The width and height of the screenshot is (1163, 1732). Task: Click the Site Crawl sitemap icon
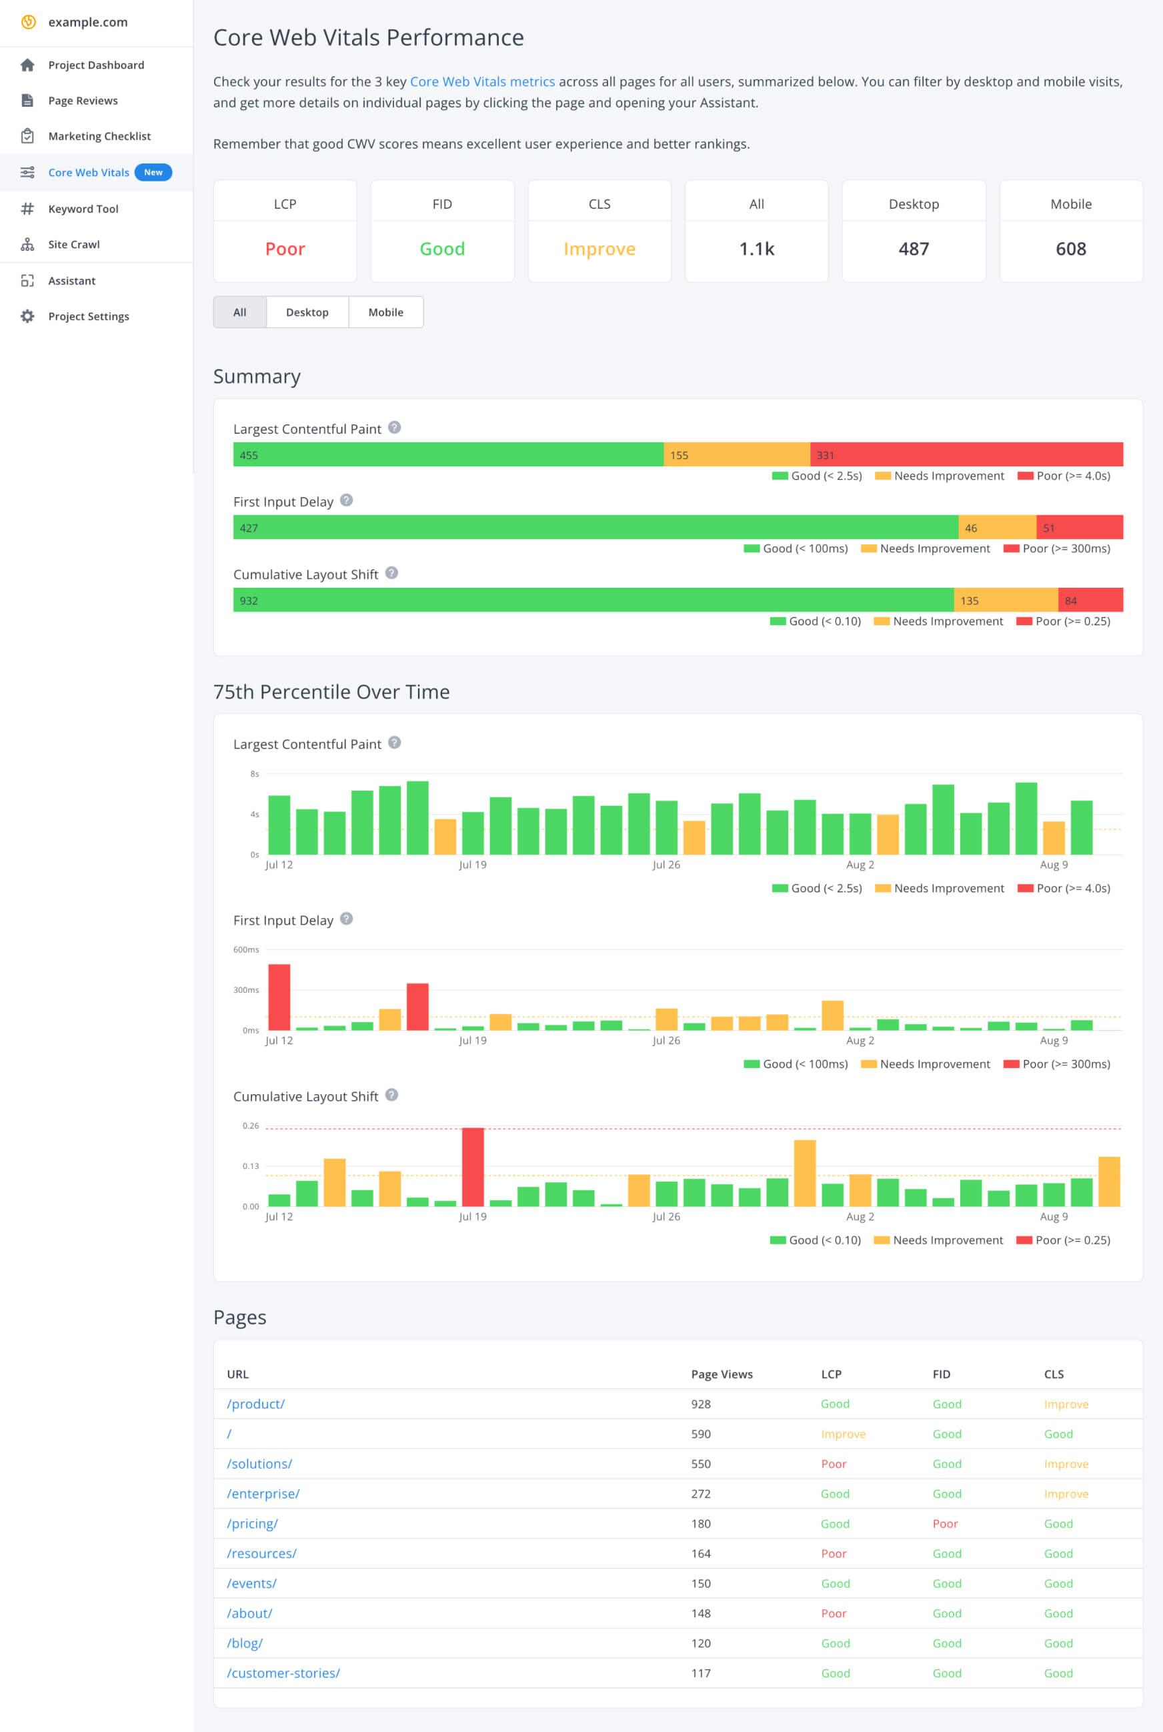point(27,245)
